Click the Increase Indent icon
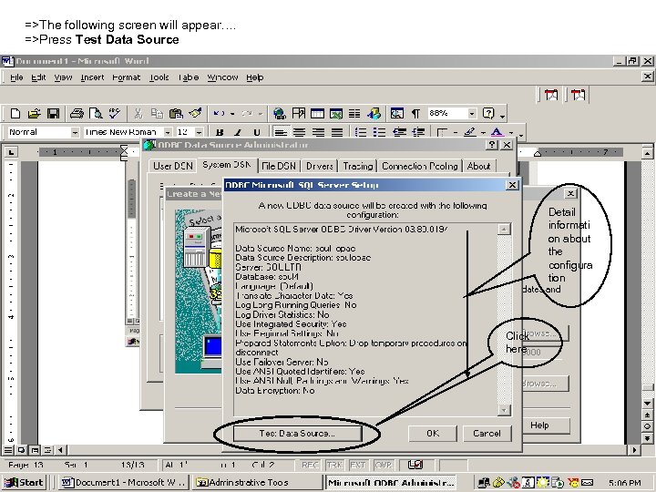This screenshot has height=492, width=656. point(418,133)
